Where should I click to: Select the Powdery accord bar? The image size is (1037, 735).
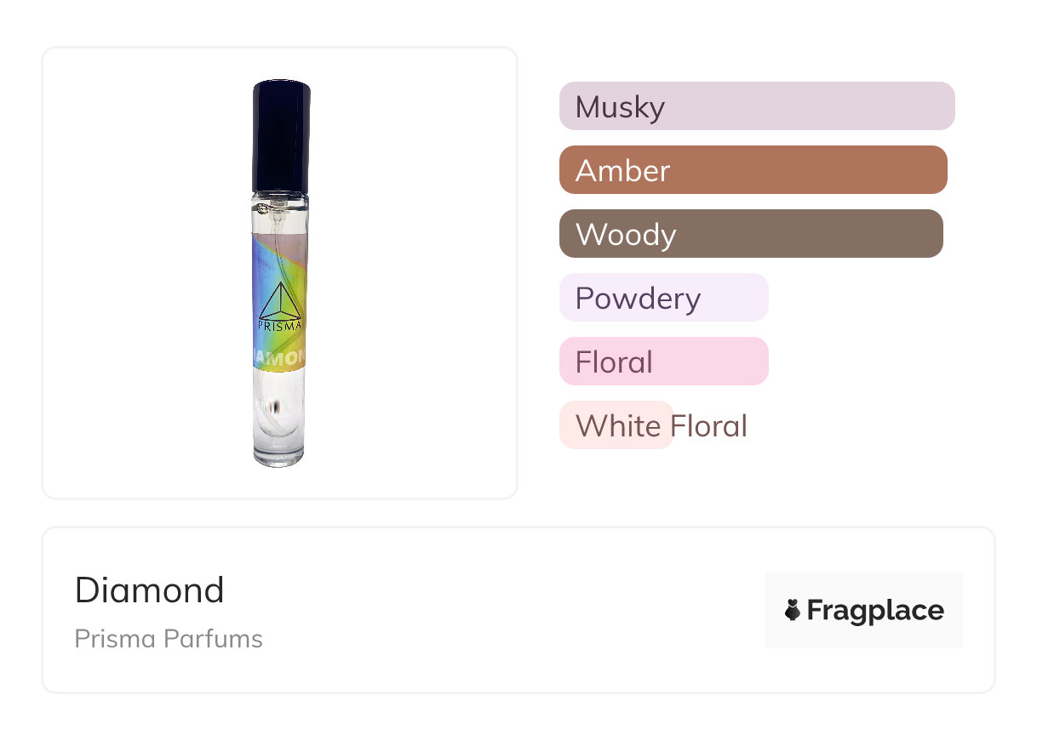[x=664, y=298]
